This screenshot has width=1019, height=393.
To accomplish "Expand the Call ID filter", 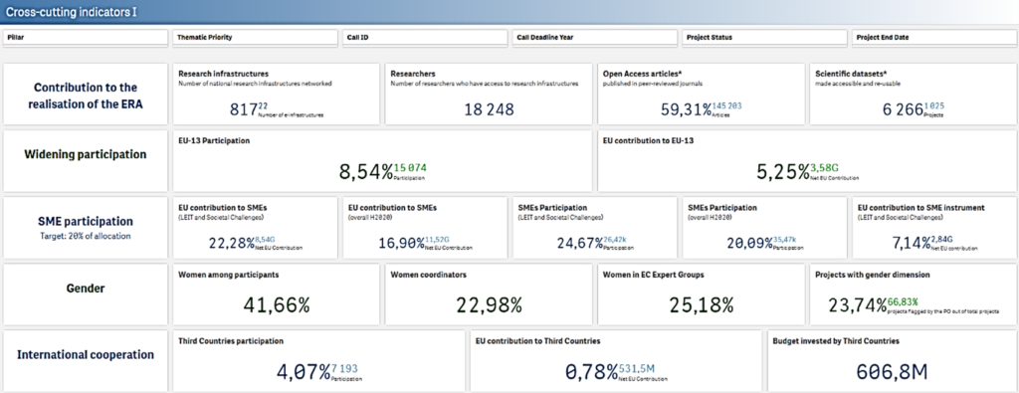I will tap(425, 38).
